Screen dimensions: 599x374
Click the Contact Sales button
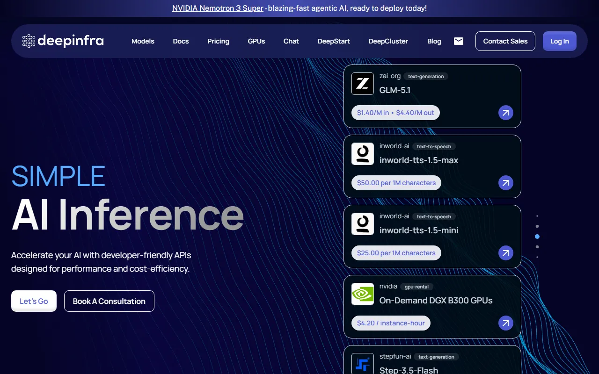point(505,41)
